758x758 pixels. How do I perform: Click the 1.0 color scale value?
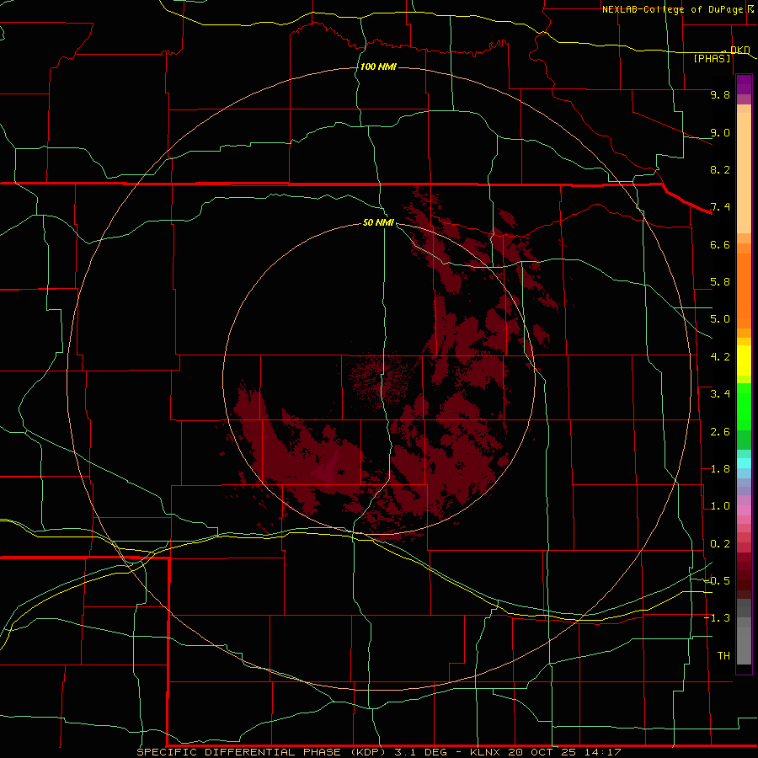click(720, 506)
